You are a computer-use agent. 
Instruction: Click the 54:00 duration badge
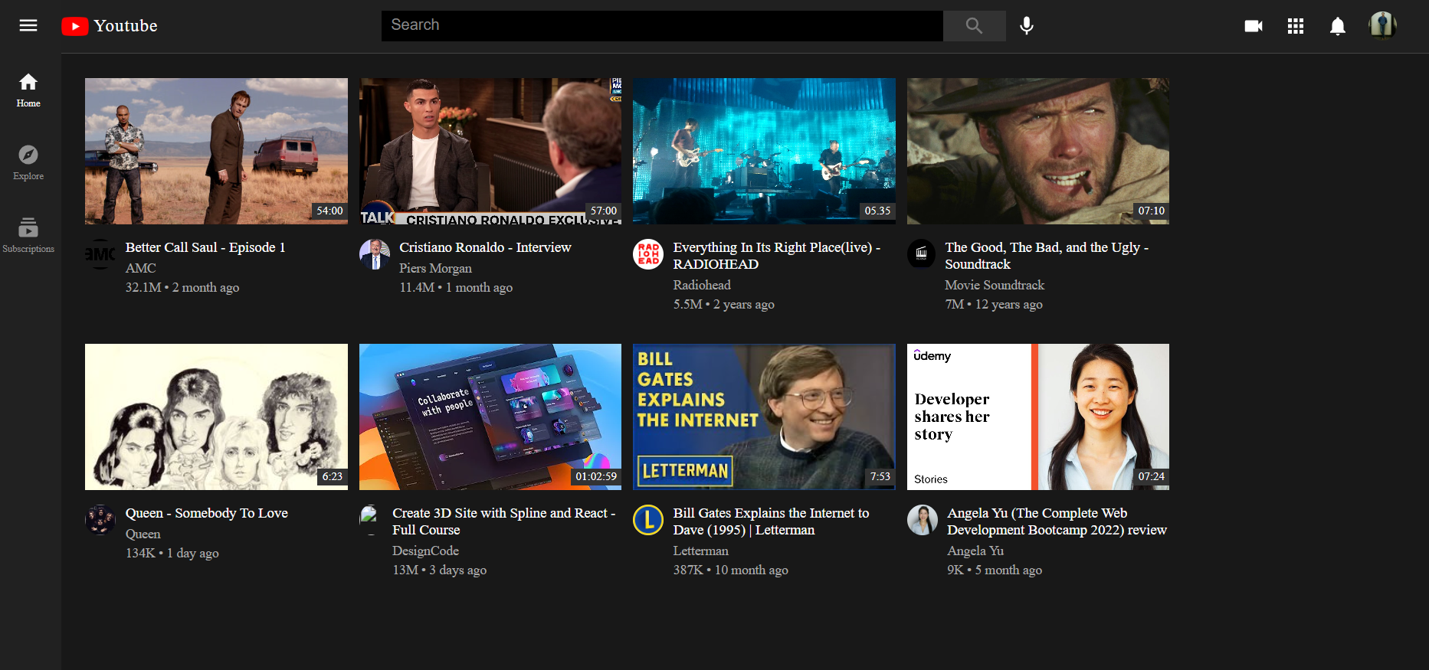point(330,211)
